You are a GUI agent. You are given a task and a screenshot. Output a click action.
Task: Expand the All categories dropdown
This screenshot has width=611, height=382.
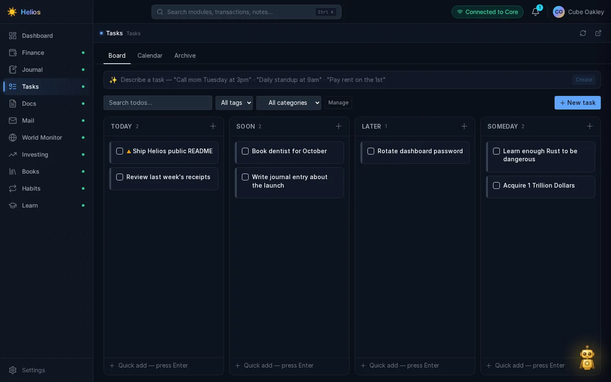click(x=289, y=103)
